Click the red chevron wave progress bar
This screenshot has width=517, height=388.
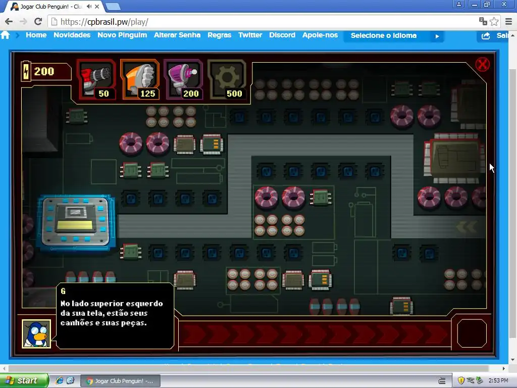pyautogui.click(x=315, y=334)
